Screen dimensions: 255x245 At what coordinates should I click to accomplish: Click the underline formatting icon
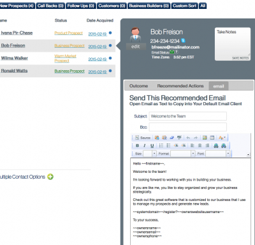(x=152, y=145)
